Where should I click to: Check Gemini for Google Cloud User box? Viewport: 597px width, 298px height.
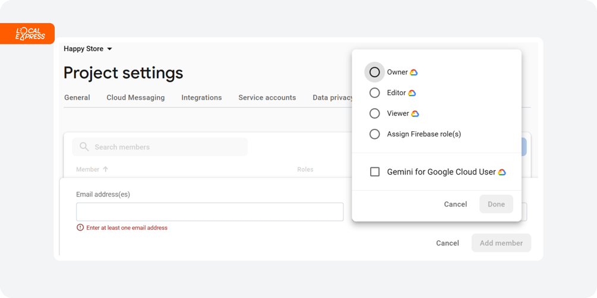(x=375, y=172)
